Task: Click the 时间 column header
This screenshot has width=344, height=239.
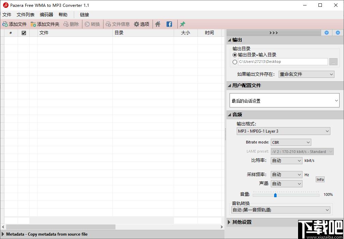Action: (x=209, y=33)
